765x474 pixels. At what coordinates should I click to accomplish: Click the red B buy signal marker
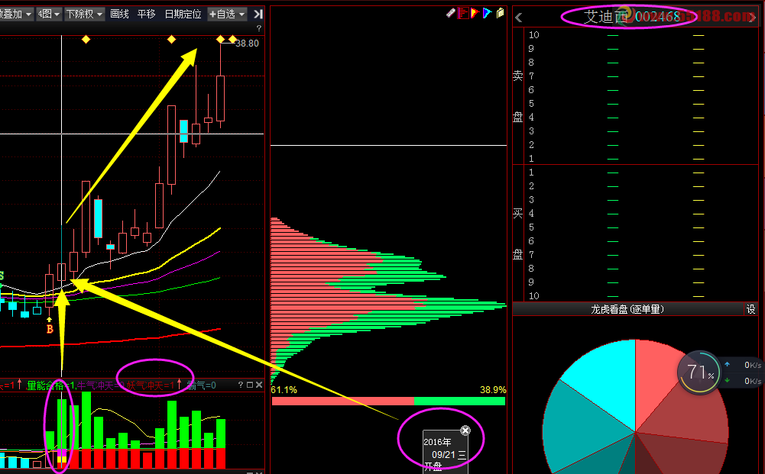point(49,329)
